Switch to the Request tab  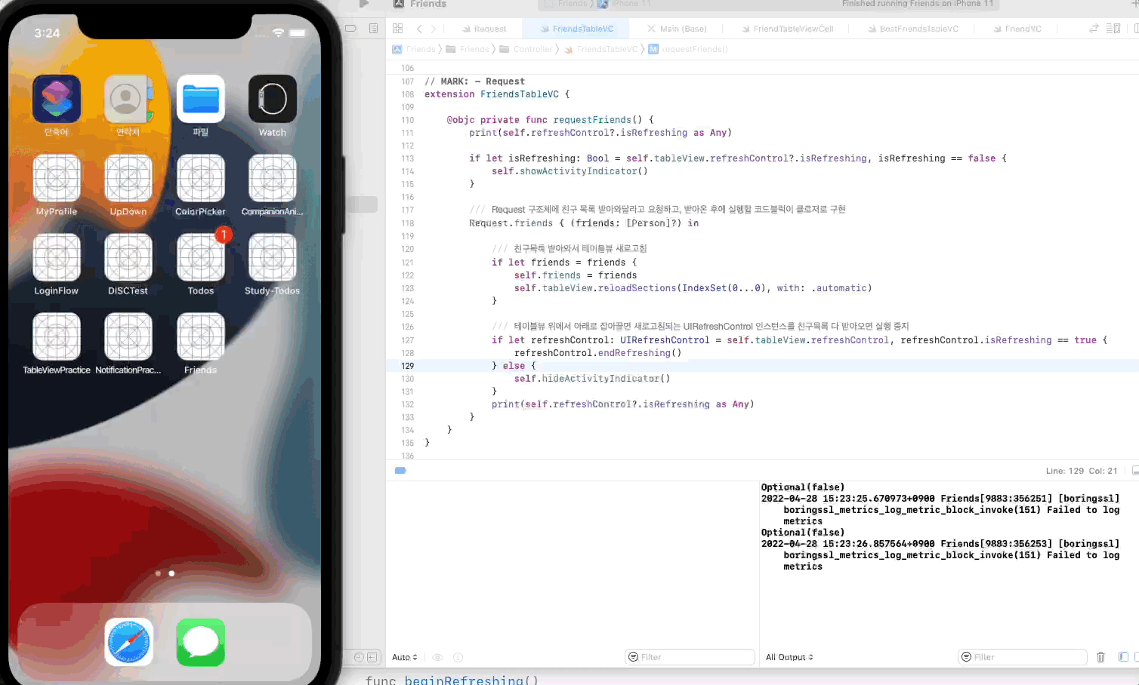484,29
